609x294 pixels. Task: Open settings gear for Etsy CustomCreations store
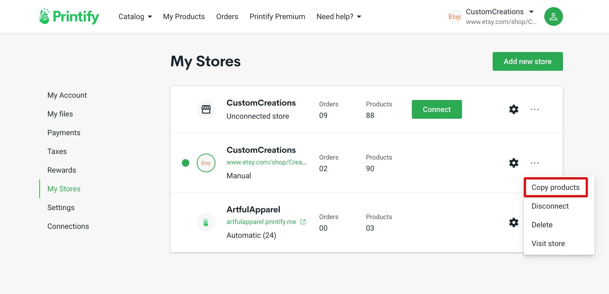coord(514,163)
